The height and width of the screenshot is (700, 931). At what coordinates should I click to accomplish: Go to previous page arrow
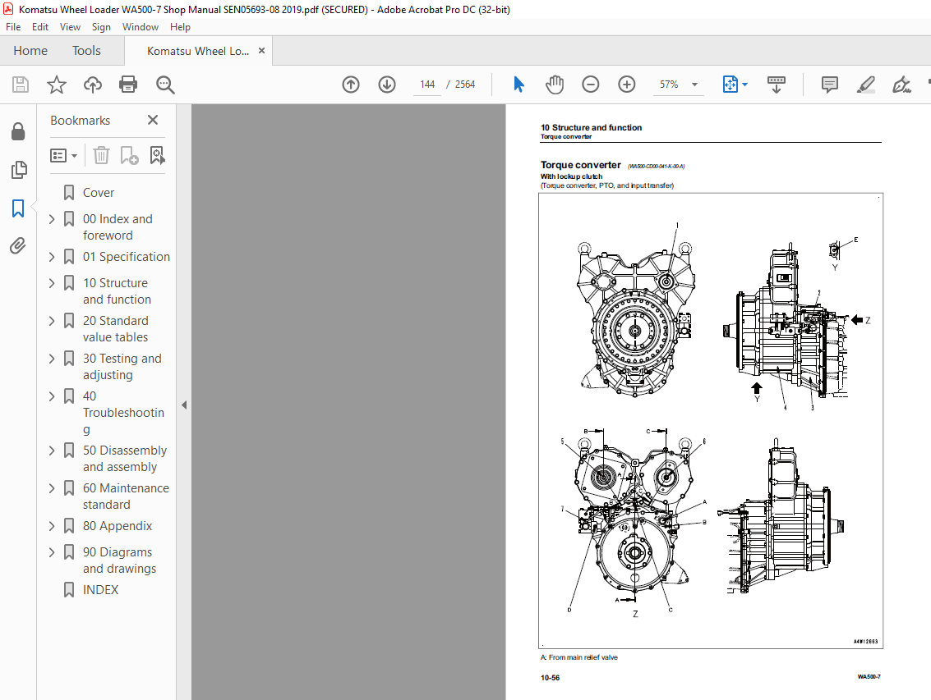click(x=351, y=85)
